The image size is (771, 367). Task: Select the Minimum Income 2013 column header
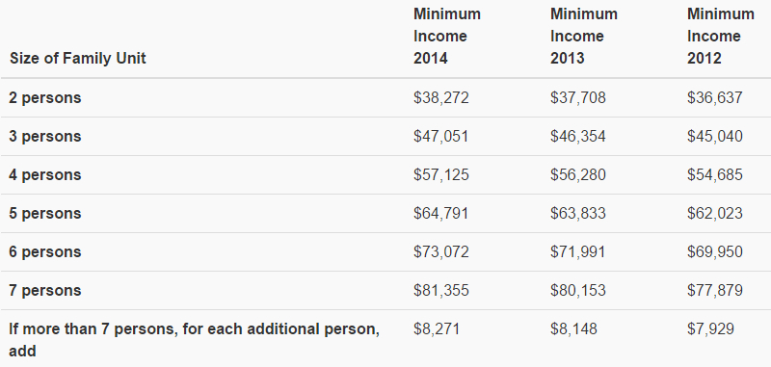tap(584, 37)
